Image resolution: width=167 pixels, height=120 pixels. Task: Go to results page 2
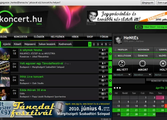click(94, 44)
